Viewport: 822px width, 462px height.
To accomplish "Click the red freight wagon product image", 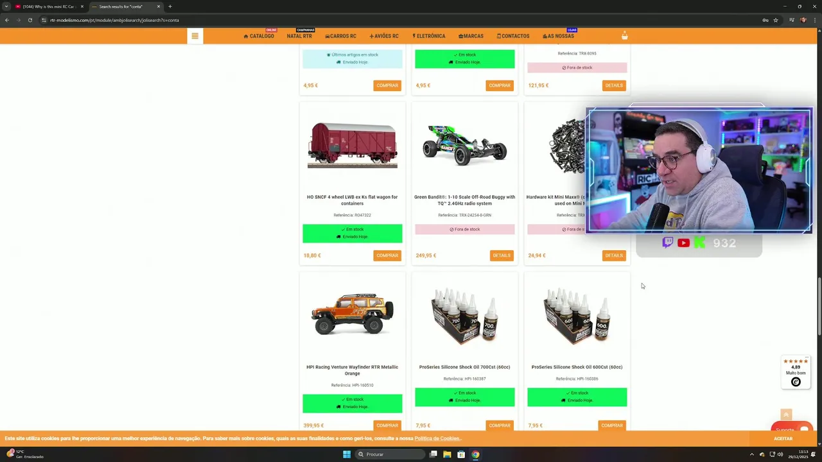I will (x=353, y=146).
